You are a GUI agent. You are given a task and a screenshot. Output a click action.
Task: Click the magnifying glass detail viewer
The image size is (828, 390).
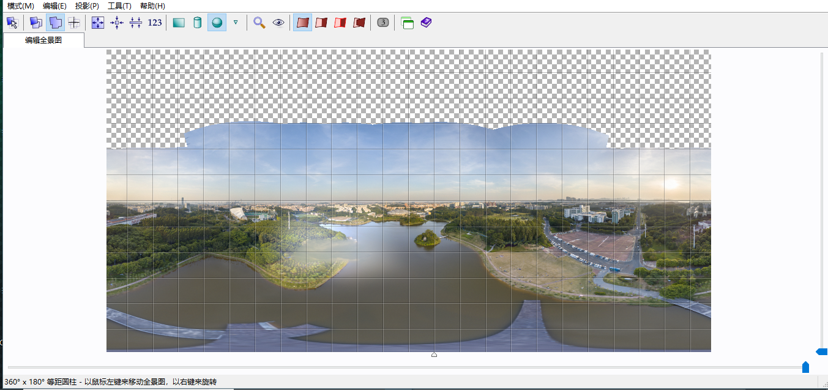(259, 23)
